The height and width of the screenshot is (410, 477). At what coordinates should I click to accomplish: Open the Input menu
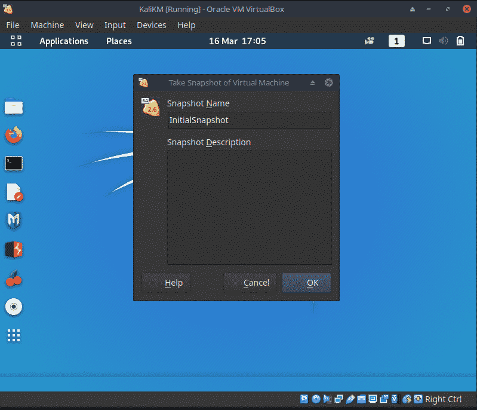click(x=115, y=25)
